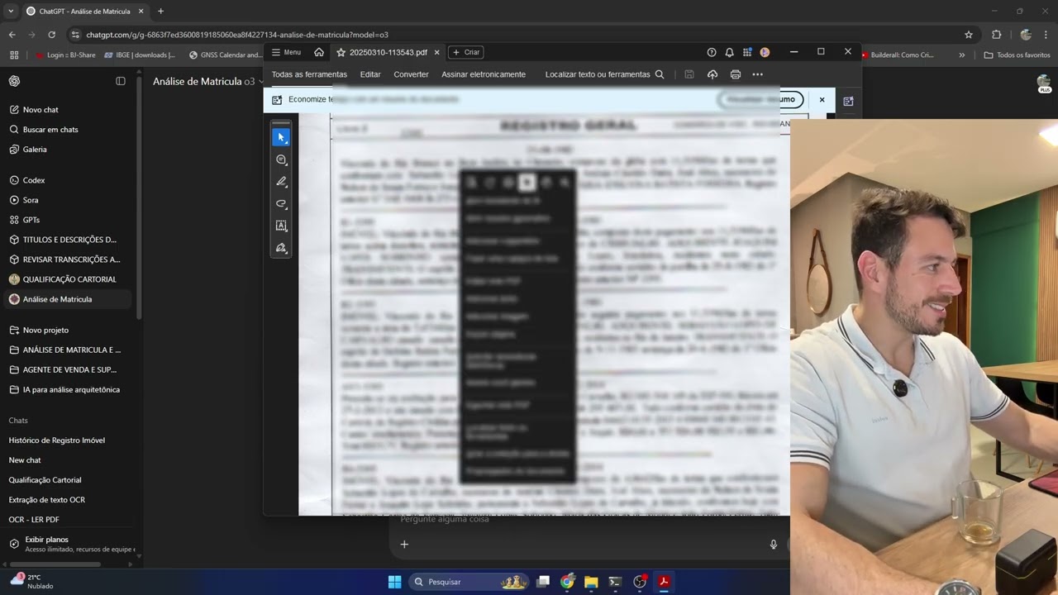Open the Qualificação Cartorial chat

66,479
